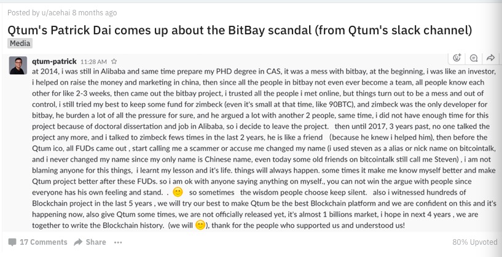This screenshot has height=257, width=502.
Task: Click the first smiley emoji in message
Action: point(178,191)
